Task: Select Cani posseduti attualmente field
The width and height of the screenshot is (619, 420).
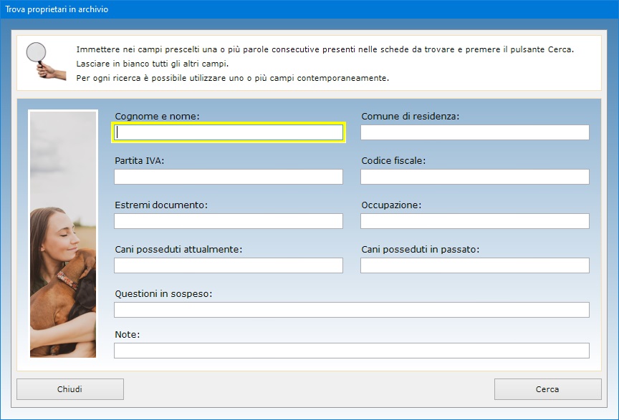Action: click(229, 265)
